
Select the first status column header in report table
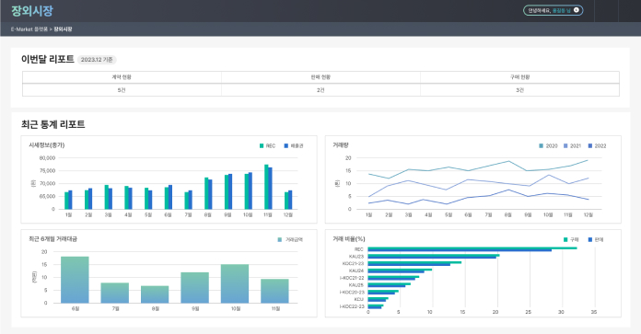click(122, 77)
